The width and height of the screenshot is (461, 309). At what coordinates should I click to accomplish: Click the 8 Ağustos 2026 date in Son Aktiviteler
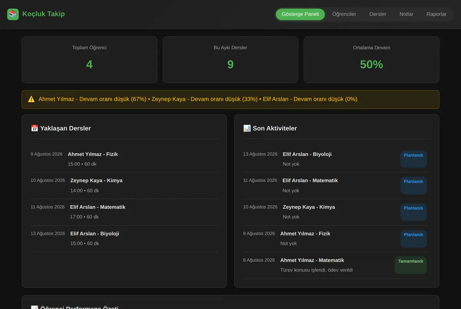[259, 260]
